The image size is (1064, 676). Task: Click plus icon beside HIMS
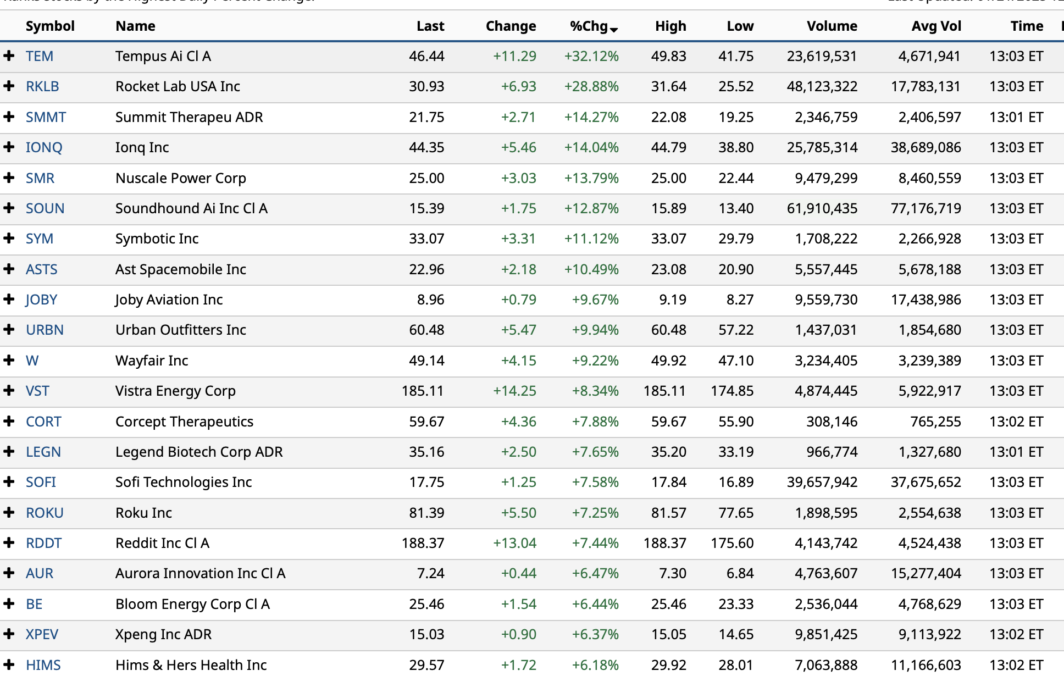point(9,664)
